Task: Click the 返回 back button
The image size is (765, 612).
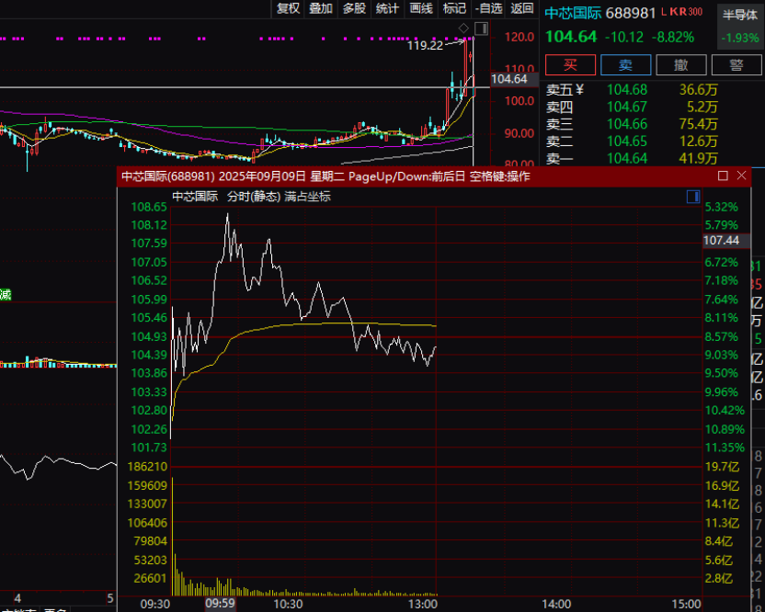Action: 521,8
